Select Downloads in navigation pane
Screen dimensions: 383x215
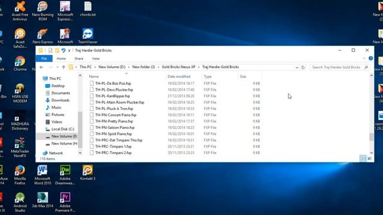(60, 100)
